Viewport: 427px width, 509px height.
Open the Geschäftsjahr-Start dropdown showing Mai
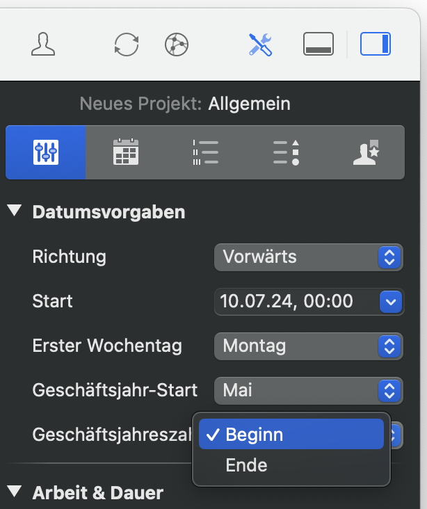[308, 390]
